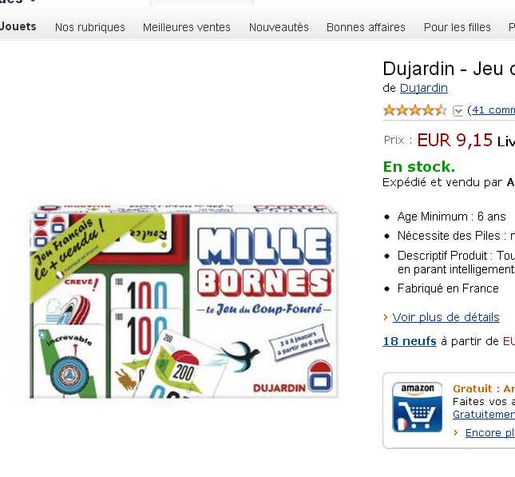Click the Jouets category label
Image resolution: width=515 pixels, height=477 pixels.
pos(18,26)
